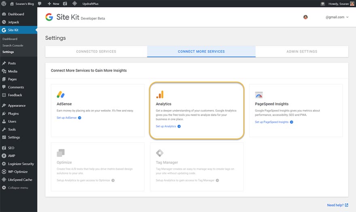Viewport: 356px width, 212px height.
Task: Click the Google G Site Kit logo
Action: click(x=49, y=17)
